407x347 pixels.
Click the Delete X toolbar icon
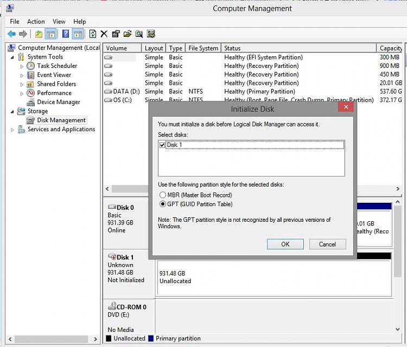104,34
